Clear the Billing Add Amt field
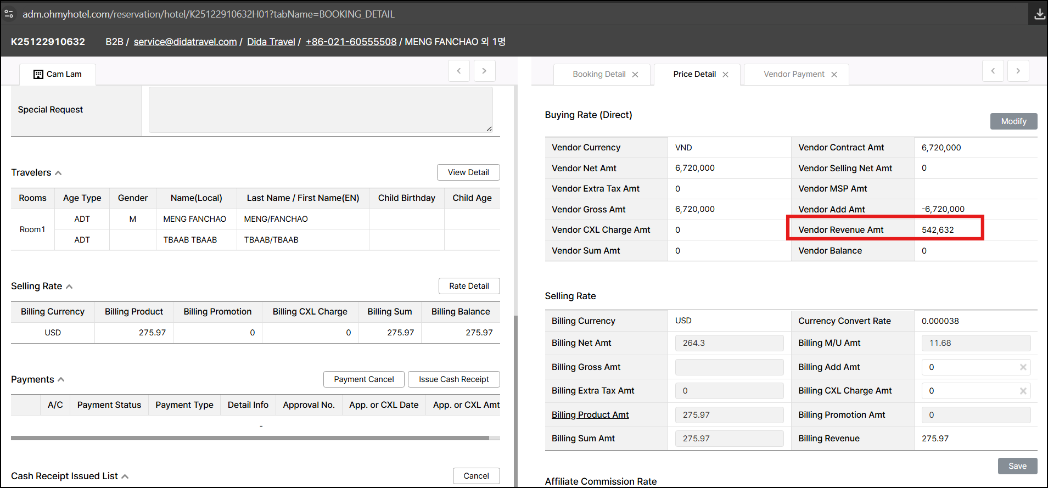The width and height of the screenshot is (1048, 488). click(1023, 367)
